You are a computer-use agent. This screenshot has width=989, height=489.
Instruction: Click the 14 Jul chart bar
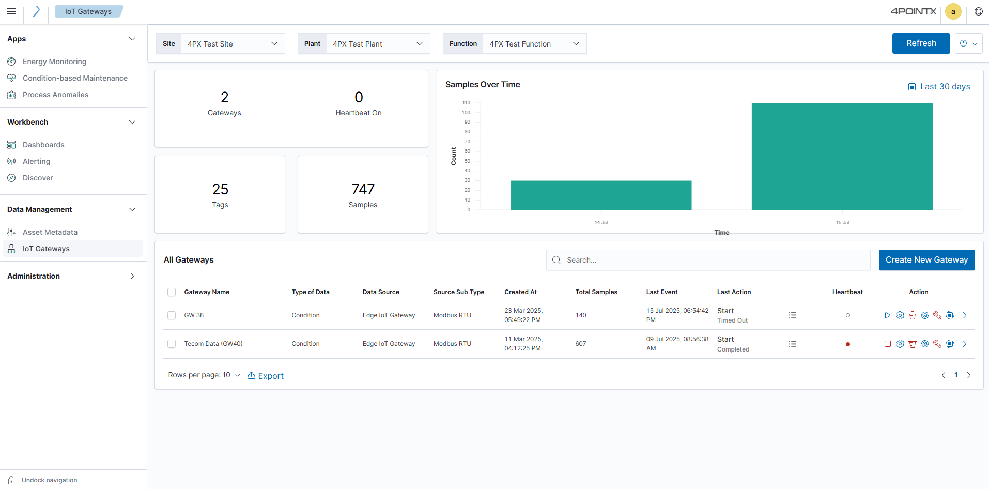point(601,195)
